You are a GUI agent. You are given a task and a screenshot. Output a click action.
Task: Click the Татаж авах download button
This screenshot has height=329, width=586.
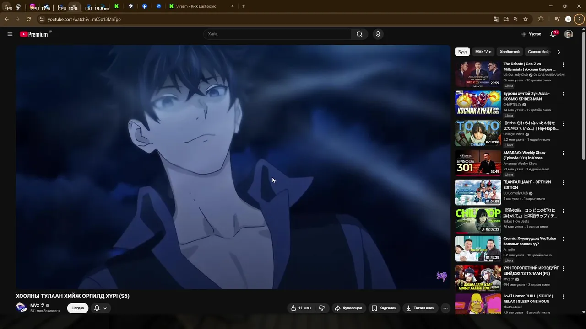point(420,308)
